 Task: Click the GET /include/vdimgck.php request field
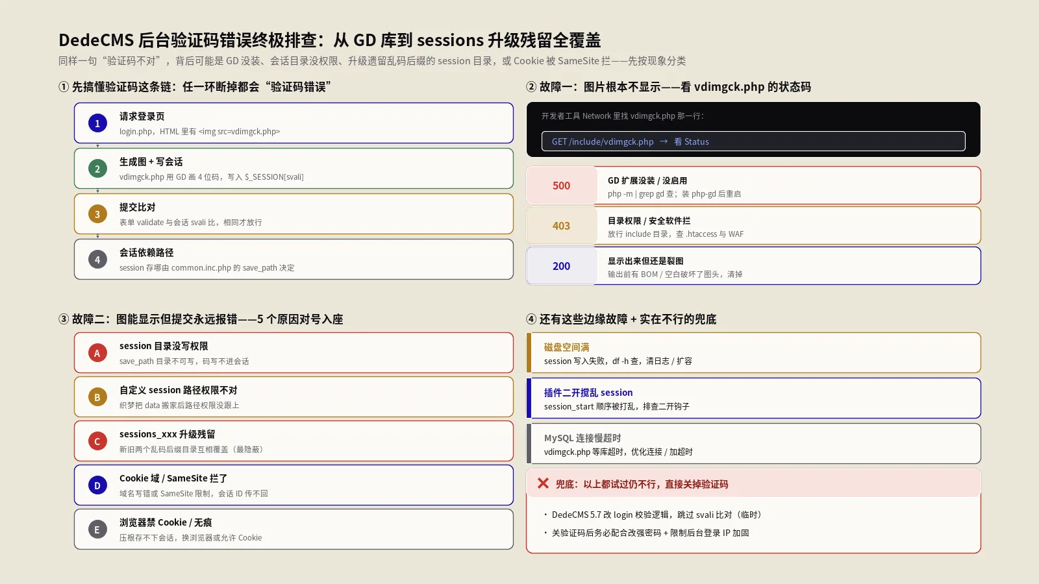click(753, 141)
